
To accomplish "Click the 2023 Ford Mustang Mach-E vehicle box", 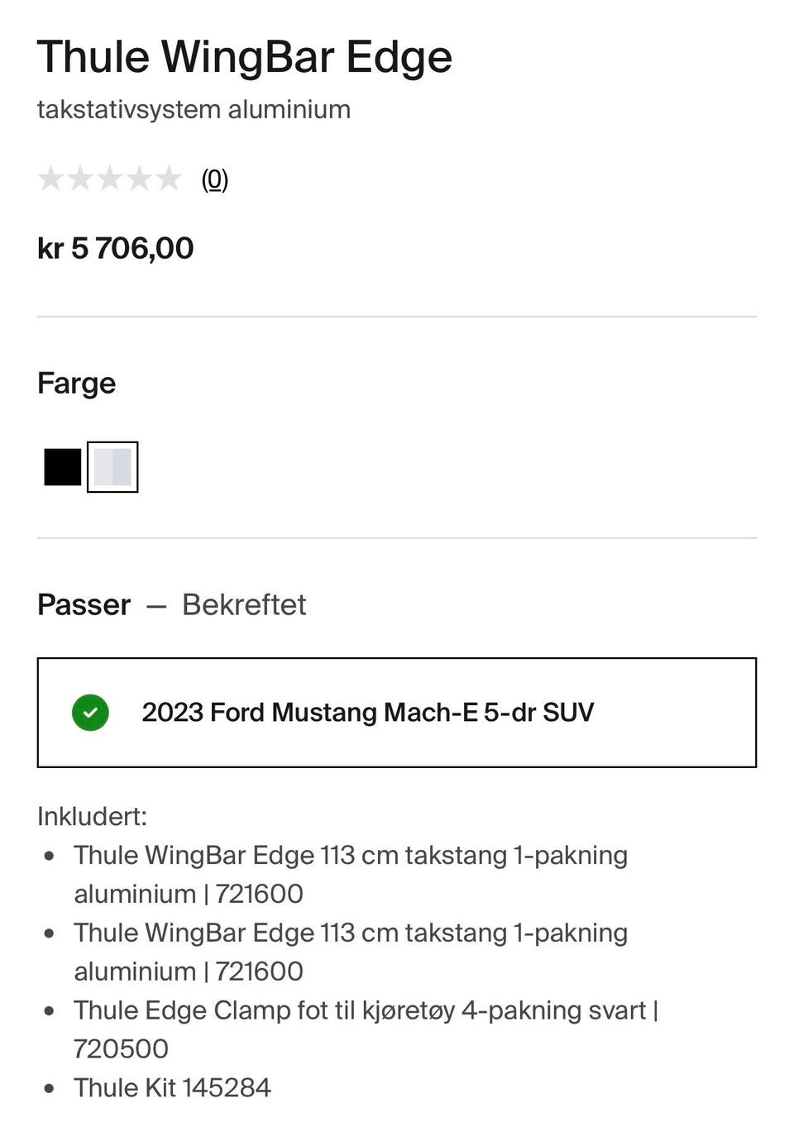I will click(397, 713).
